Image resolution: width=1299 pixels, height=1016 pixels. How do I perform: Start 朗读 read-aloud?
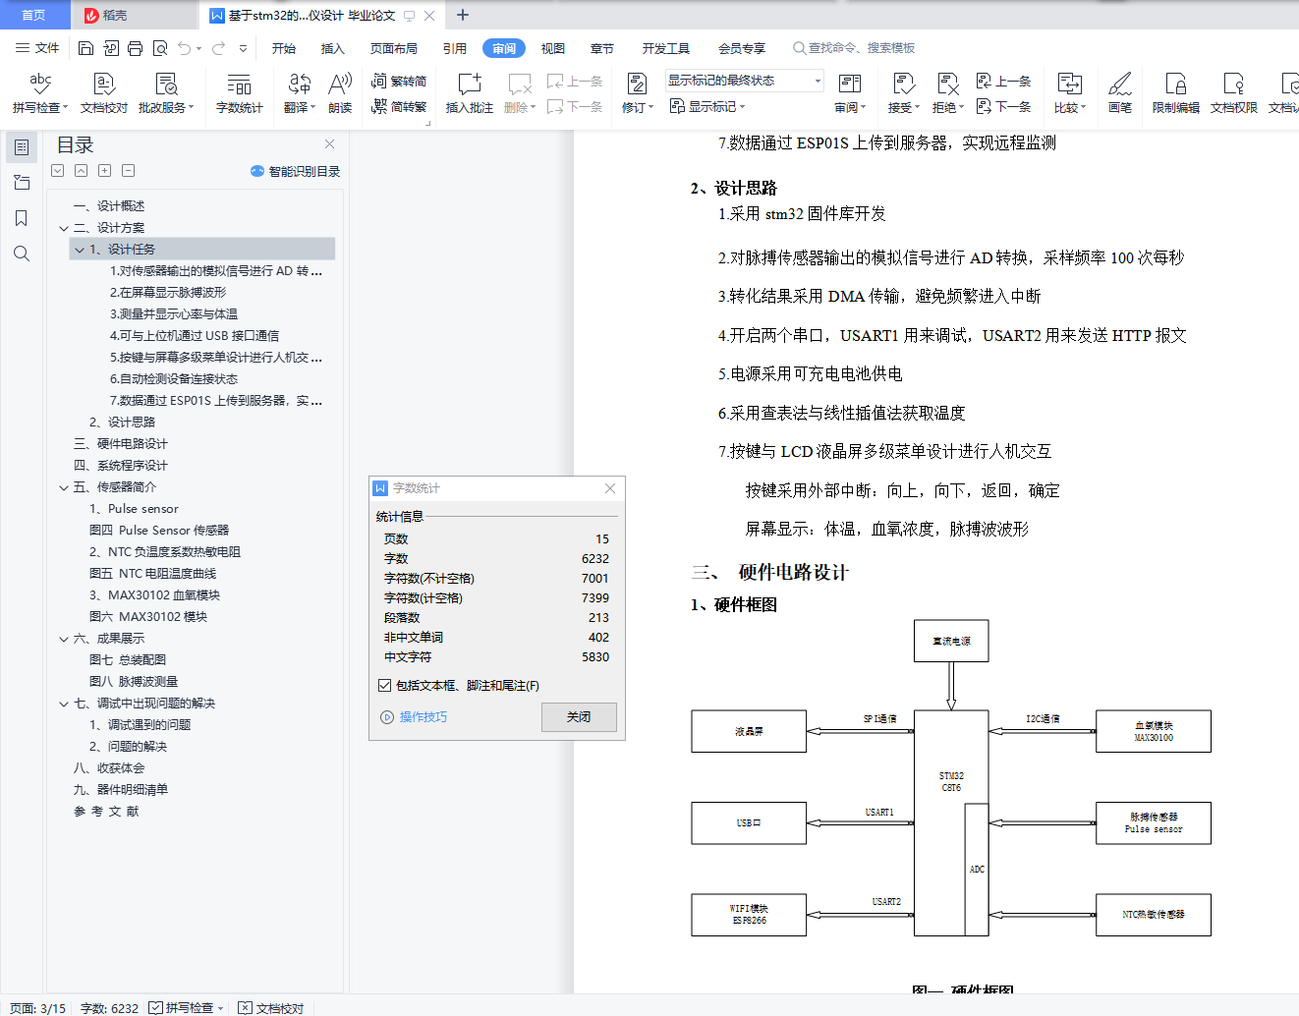[340, 93]
